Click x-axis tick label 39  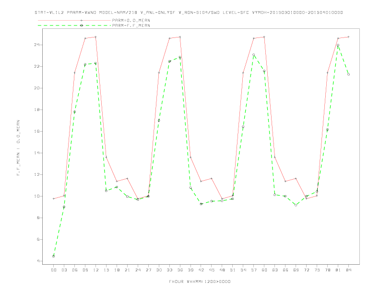[x=190, y=270]
